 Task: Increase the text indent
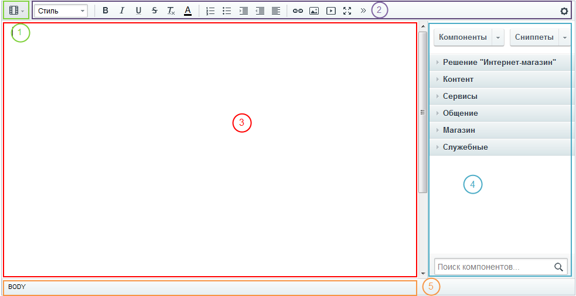click(244, 11)
